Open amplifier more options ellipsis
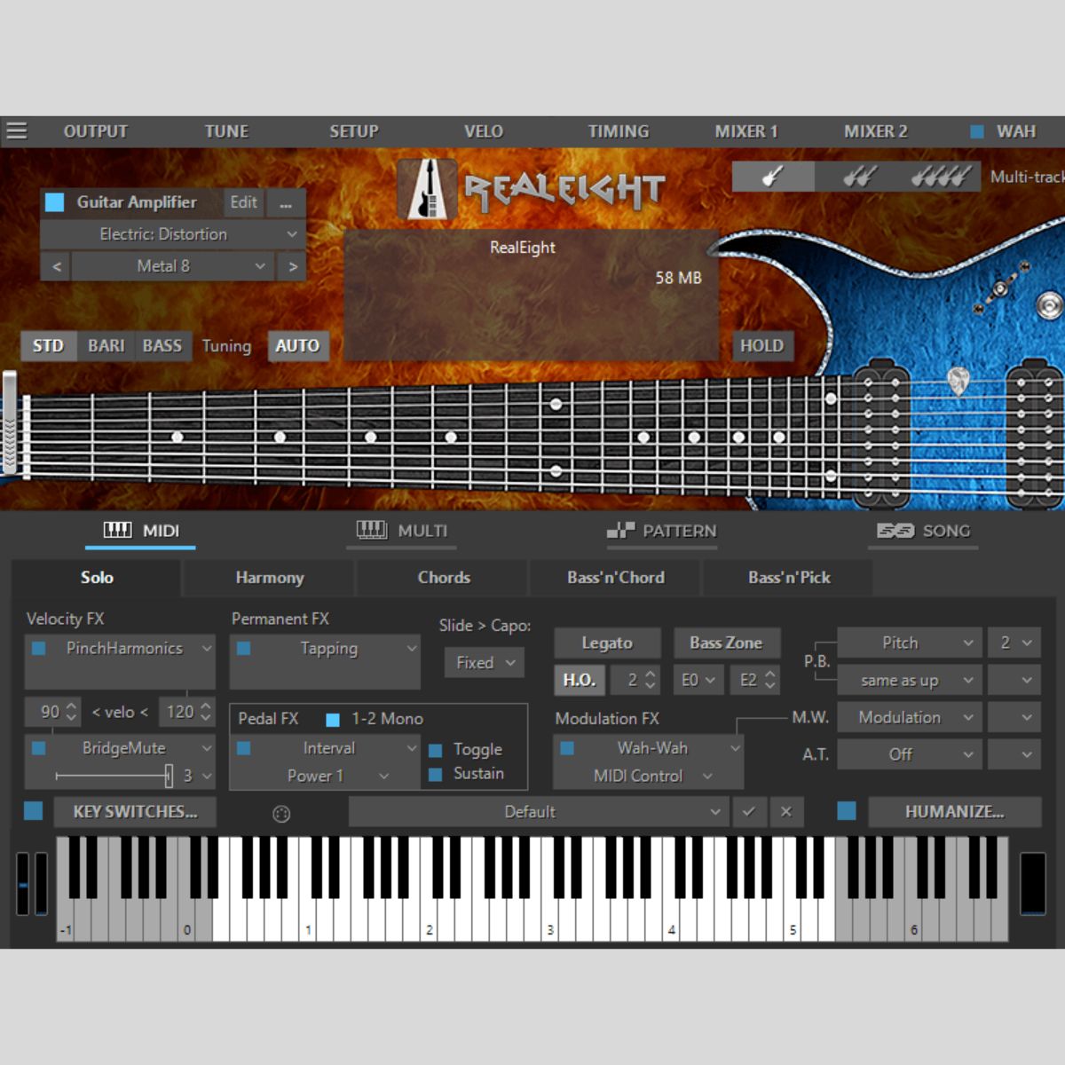Image resolution: width=1065 pixels, height=1065 pixels. (286, 203)
